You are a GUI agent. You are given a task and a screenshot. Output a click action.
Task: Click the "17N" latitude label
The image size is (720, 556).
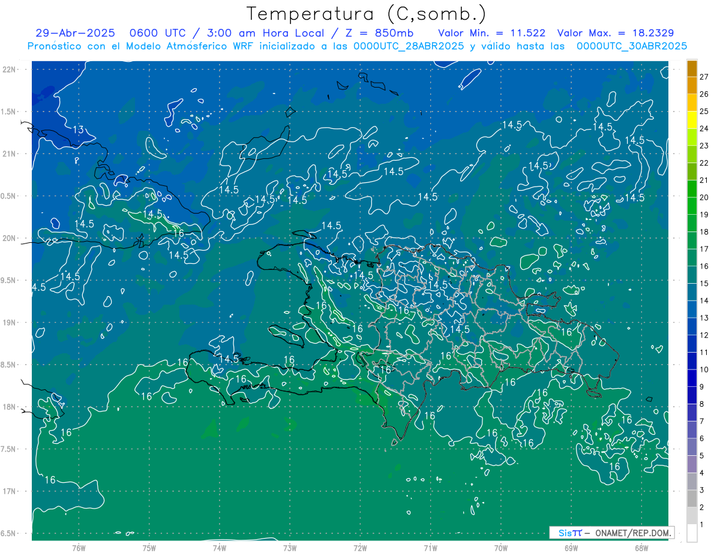coord(8,491)
